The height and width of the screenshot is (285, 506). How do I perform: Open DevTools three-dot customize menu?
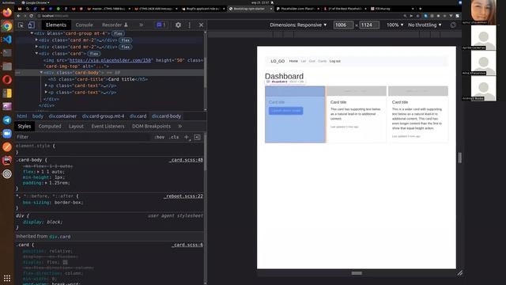pyautogui.click(x=190, y=25)
